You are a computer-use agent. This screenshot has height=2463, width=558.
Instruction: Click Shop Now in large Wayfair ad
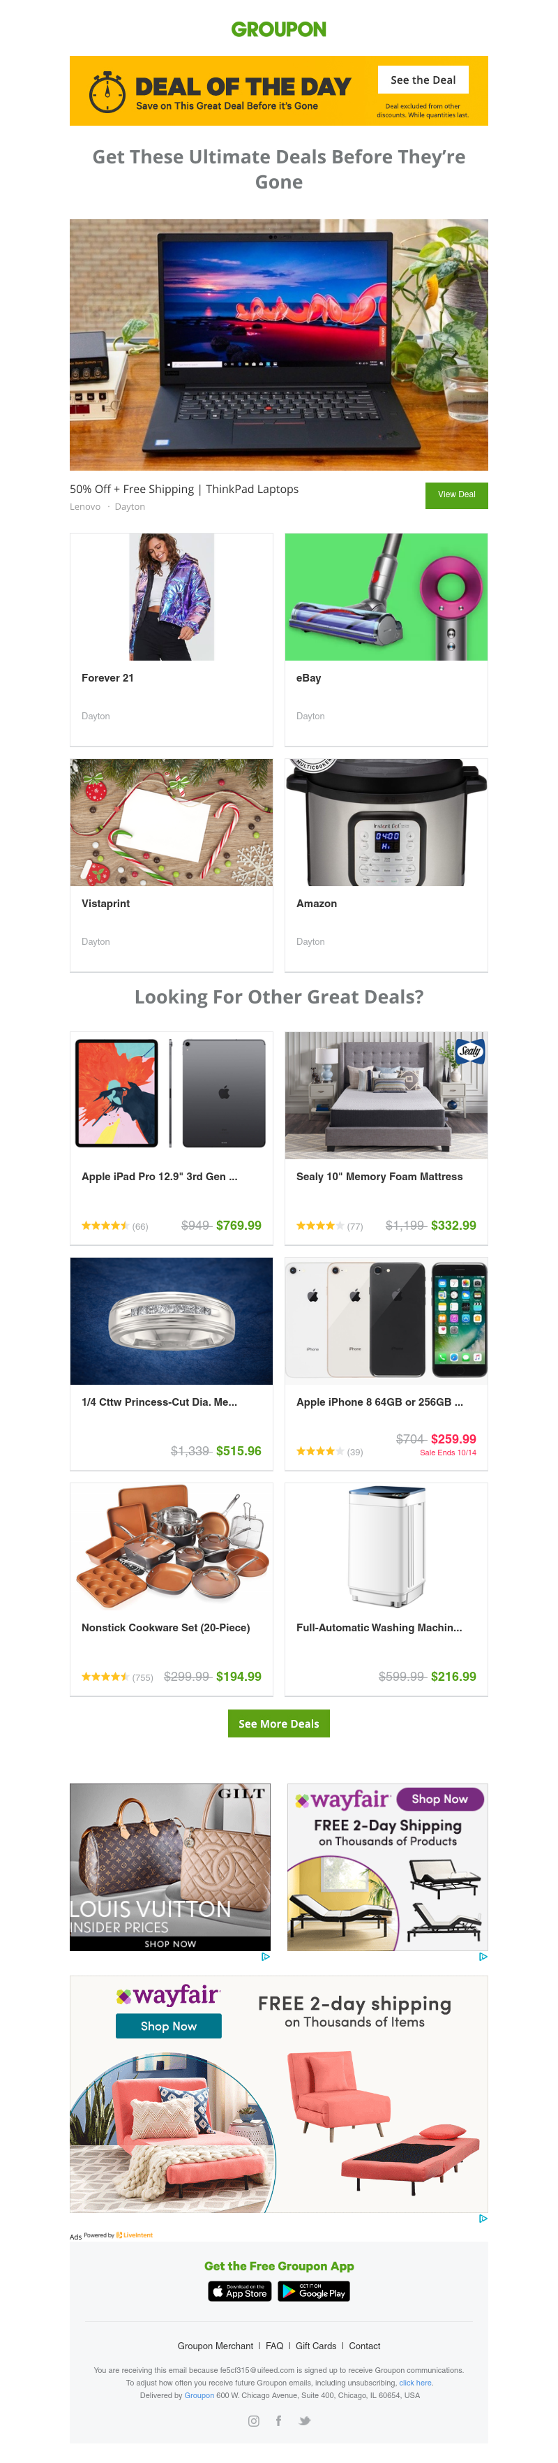point(168,2025)
